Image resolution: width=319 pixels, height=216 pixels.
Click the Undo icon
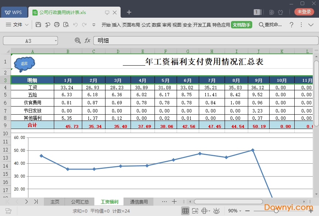point(76,25)
